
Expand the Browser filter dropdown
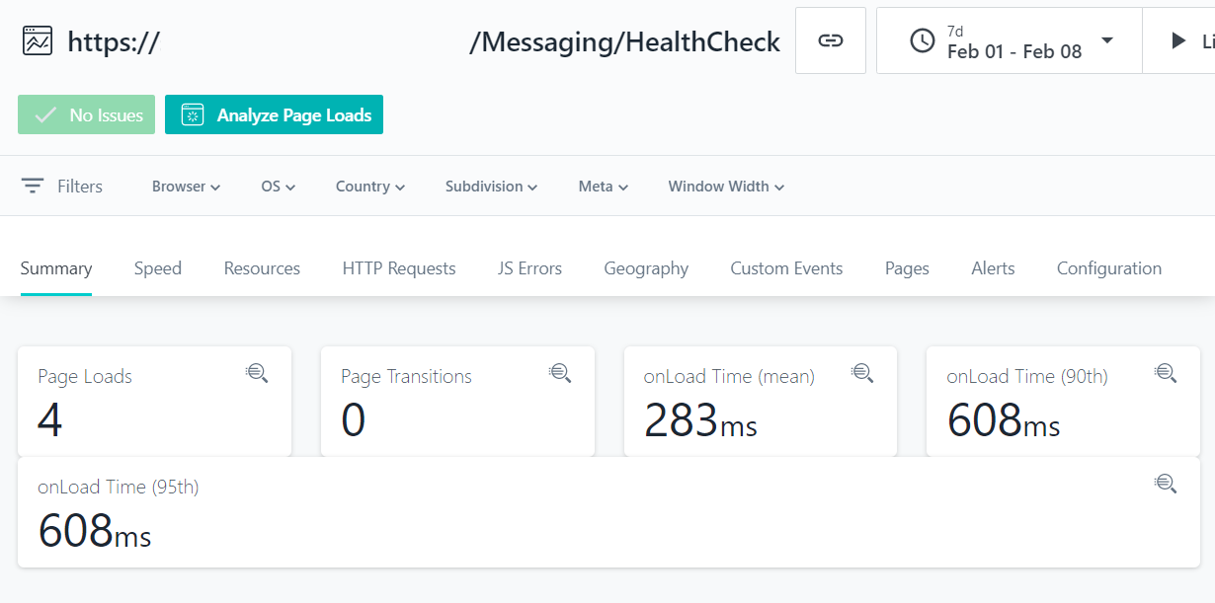click(x=186, y=187)
